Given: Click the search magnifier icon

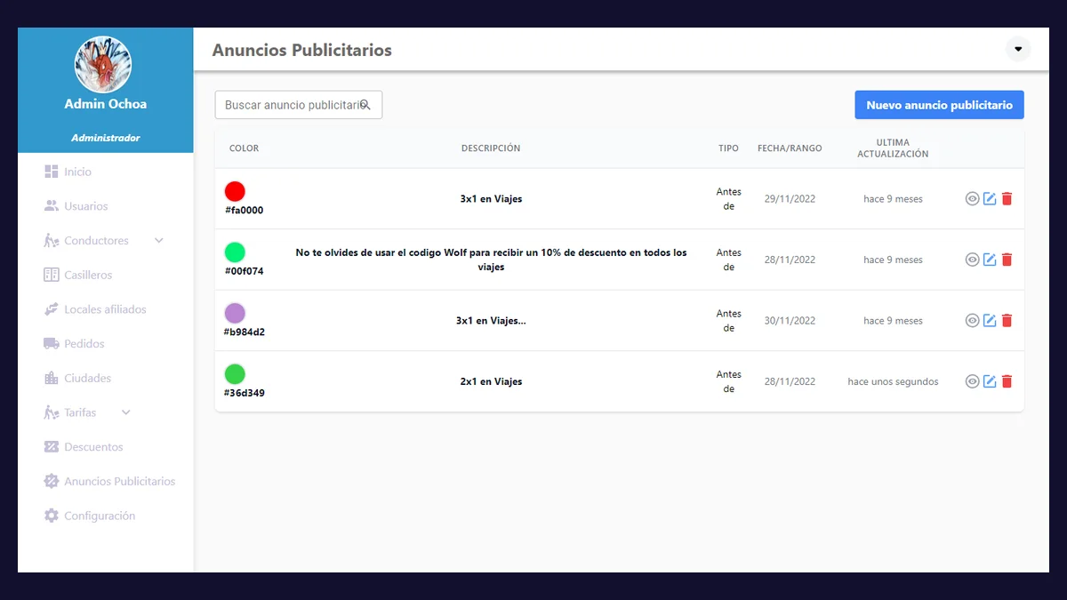Looking at the screenshot, I should 365,105.
